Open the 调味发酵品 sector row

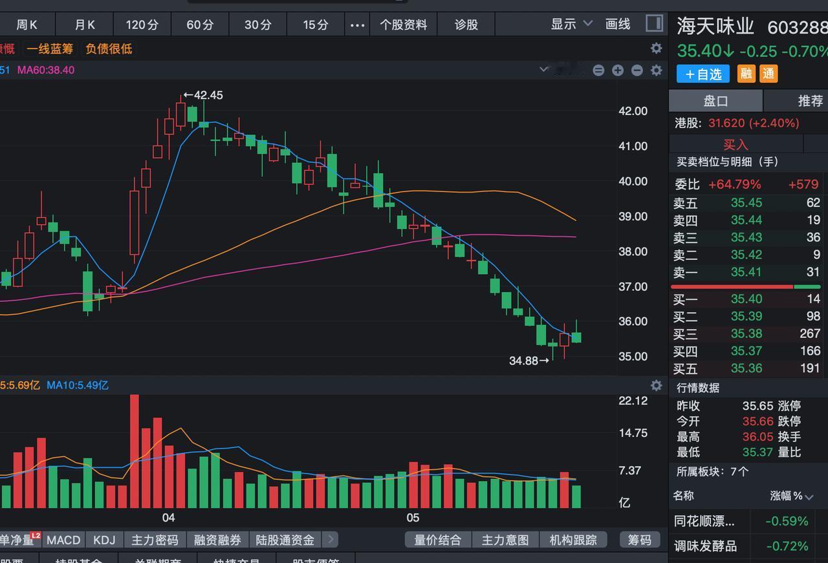[748, 546]
